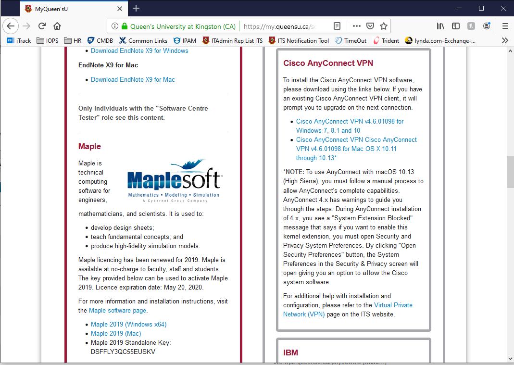Open the Firefox home page

pyautogui.click(x=57, y=26)
